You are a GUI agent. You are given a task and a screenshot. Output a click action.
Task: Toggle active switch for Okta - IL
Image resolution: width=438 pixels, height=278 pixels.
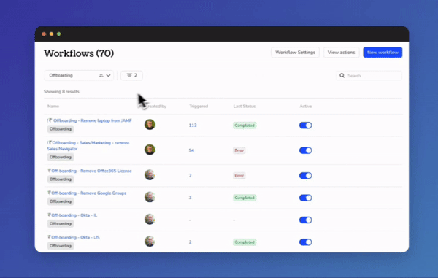pos(305,220)
